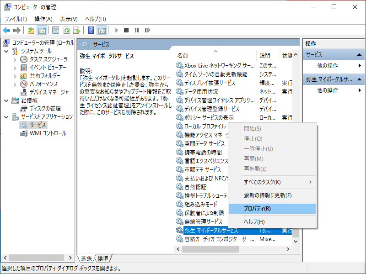The width and height of the screenshot is (366, 274).
Task: Click tree pane horizontal scroll right arrow
Action: pos(70,258)
